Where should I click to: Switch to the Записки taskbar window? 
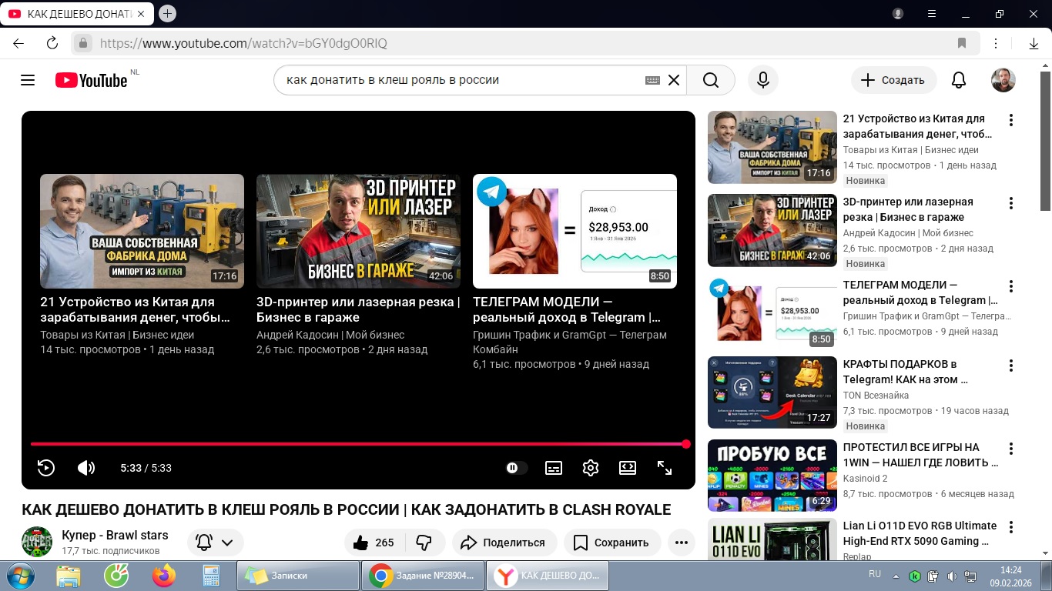pyautogui.click(x=297, y=576)
